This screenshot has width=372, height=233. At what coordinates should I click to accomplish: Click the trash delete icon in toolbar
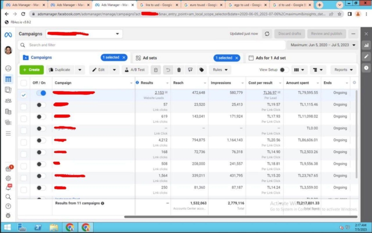pos(179,70)
